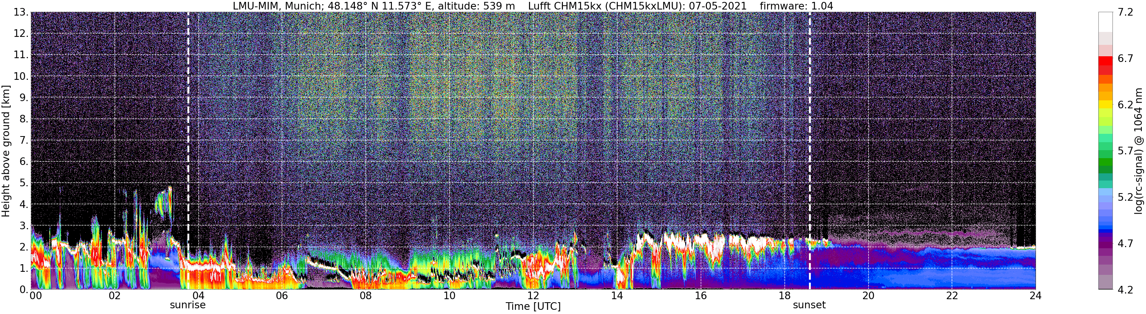The image size is (1146, 314).
Task: Click the '10.' height axis tick label
Action: tap(21, 76)
